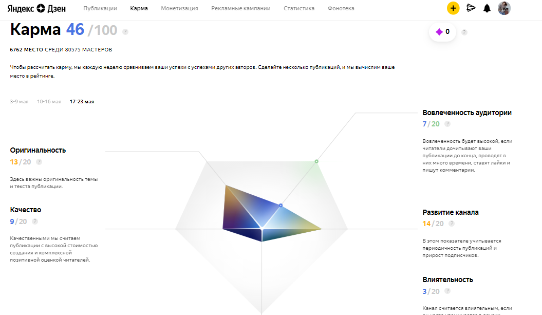
Task: Click the 7/20 engagement score
Action: pos(431,124)
